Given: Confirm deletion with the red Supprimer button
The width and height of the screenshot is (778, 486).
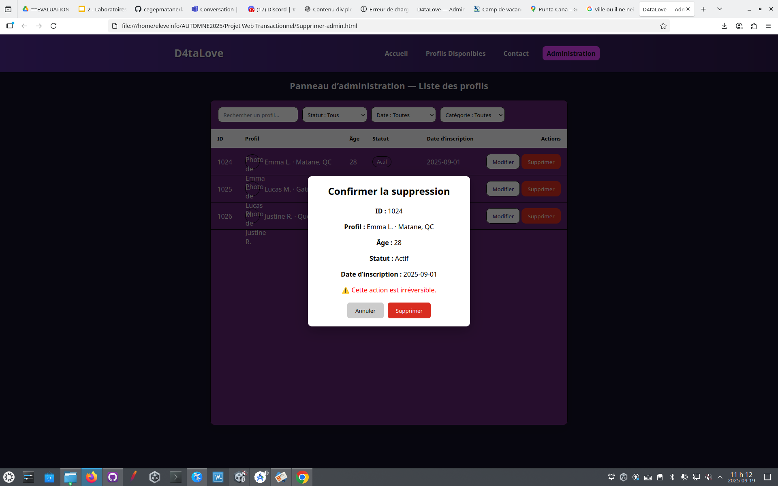Looking at the screenshot, I should [409, 311].
